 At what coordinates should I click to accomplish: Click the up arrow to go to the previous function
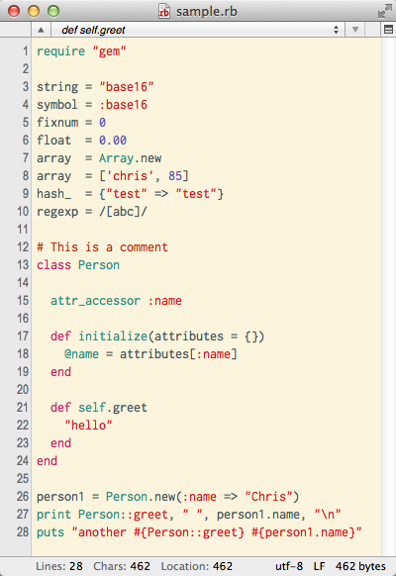[41, 30]
